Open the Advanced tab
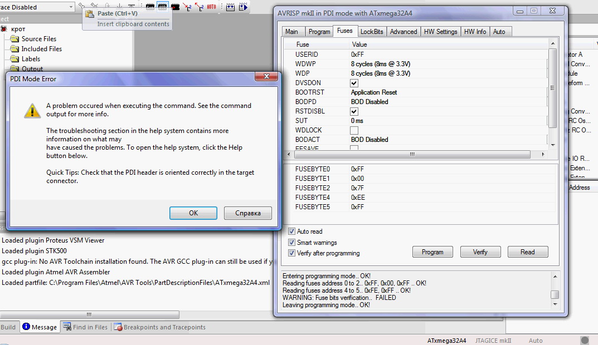 point(403,32)
